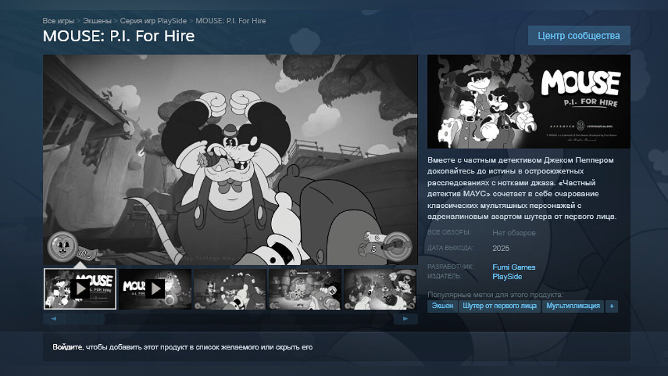Image resolution: width=668 pixels, height=376 pixels.
Task: Select the Мультипликация tag
Action: pos(573,306)
